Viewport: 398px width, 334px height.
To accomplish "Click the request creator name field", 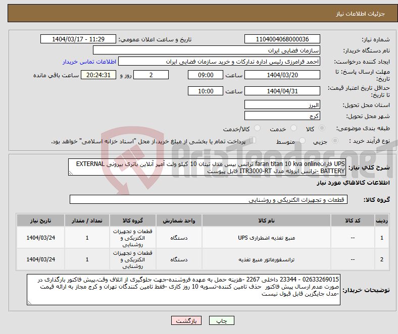I will click(x=219, y=62).
